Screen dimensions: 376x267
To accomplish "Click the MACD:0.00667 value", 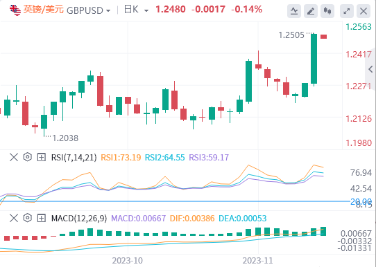I will coord(138,219).
